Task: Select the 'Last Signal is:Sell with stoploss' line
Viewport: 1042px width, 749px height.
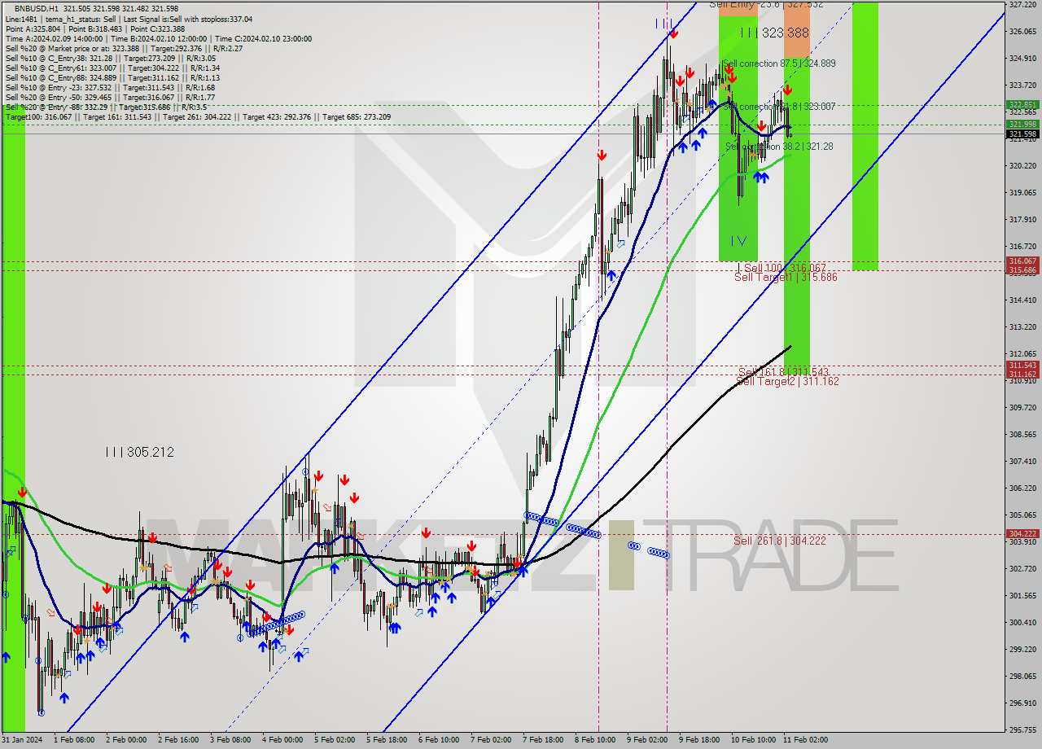Action: click(187, 19)
